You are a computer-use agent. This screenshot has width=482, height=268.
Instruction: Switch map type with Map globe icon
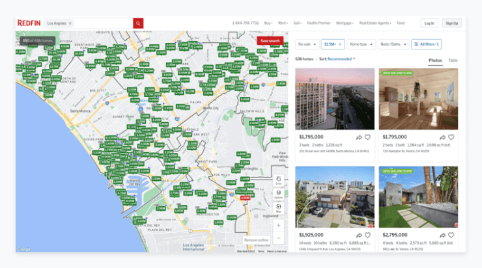(278, 208)
